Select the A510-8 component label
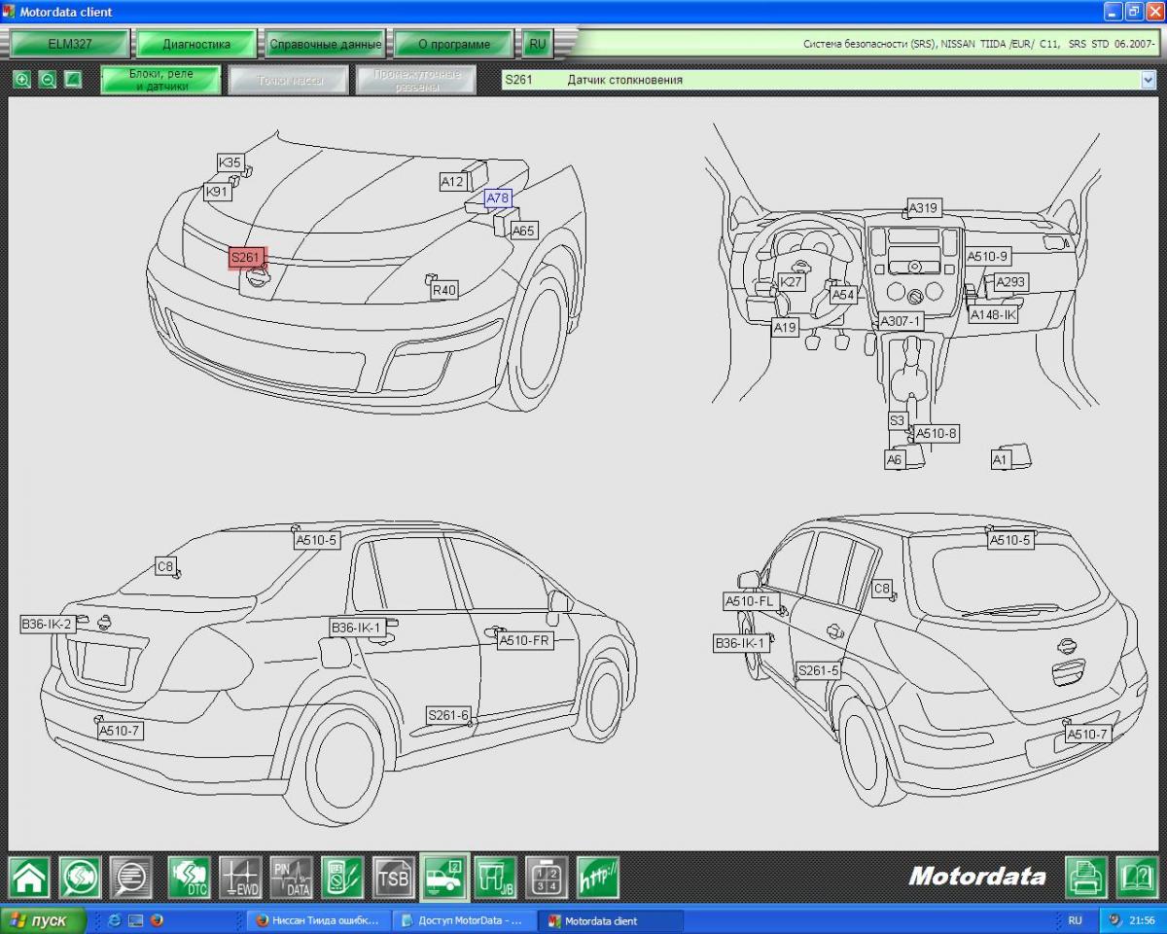Screen dimensions: 1167x934 pos(937,434)
